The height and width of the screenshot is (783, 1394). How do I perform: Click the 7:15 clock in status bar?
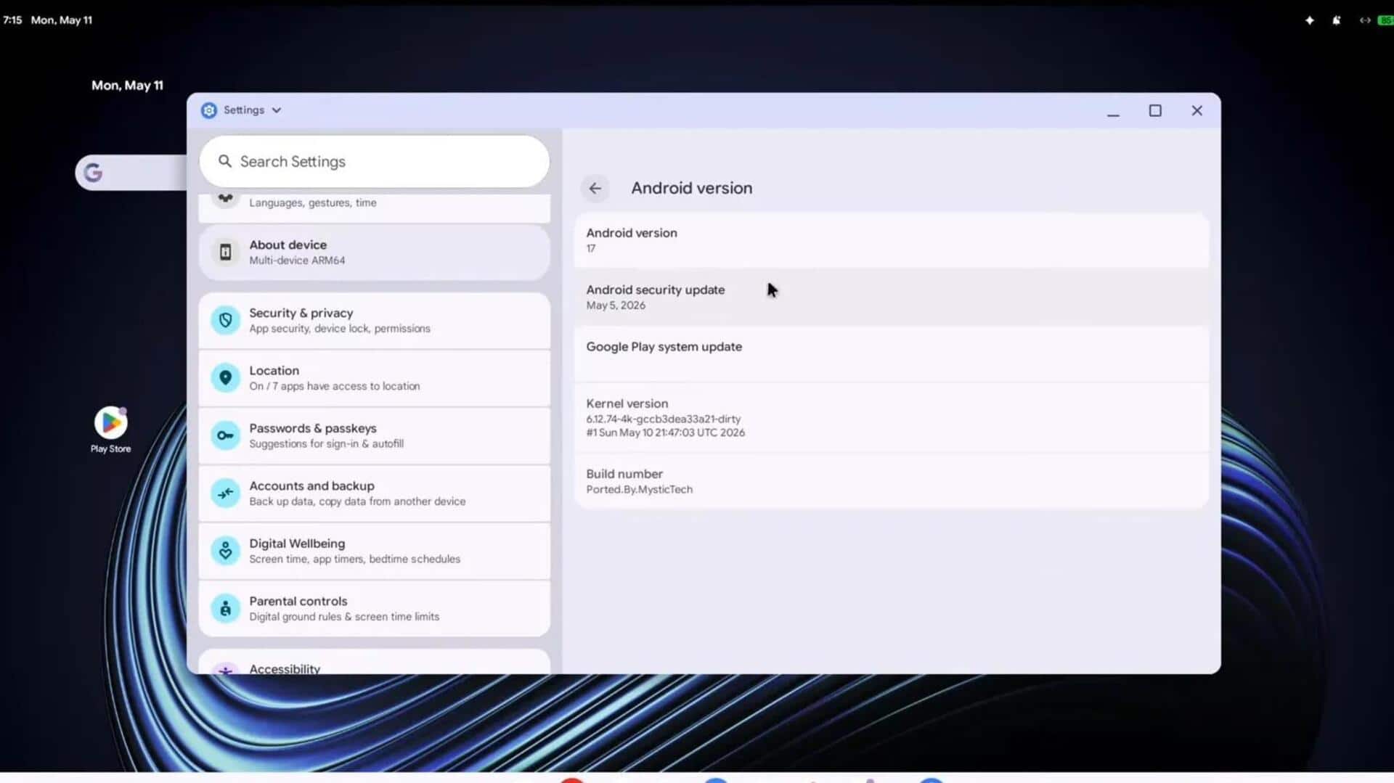tap(12, 20)
